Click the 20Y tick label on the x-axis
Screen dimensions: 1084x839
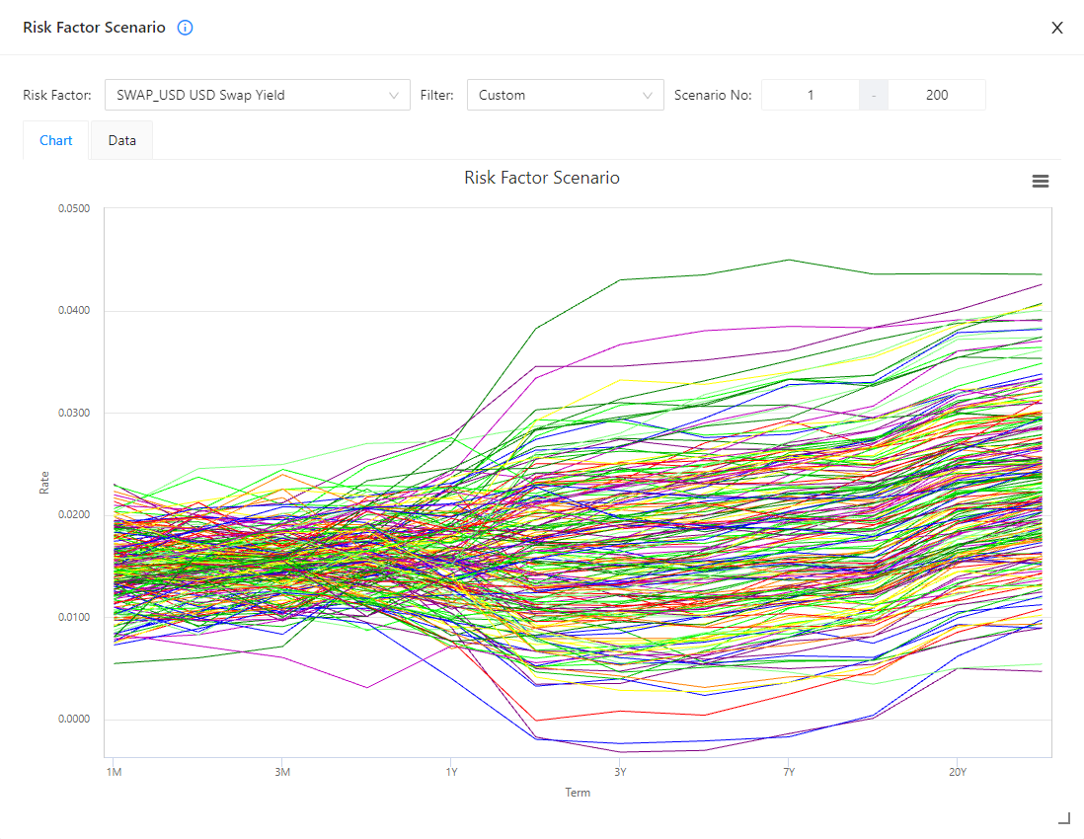pos(957,771)
